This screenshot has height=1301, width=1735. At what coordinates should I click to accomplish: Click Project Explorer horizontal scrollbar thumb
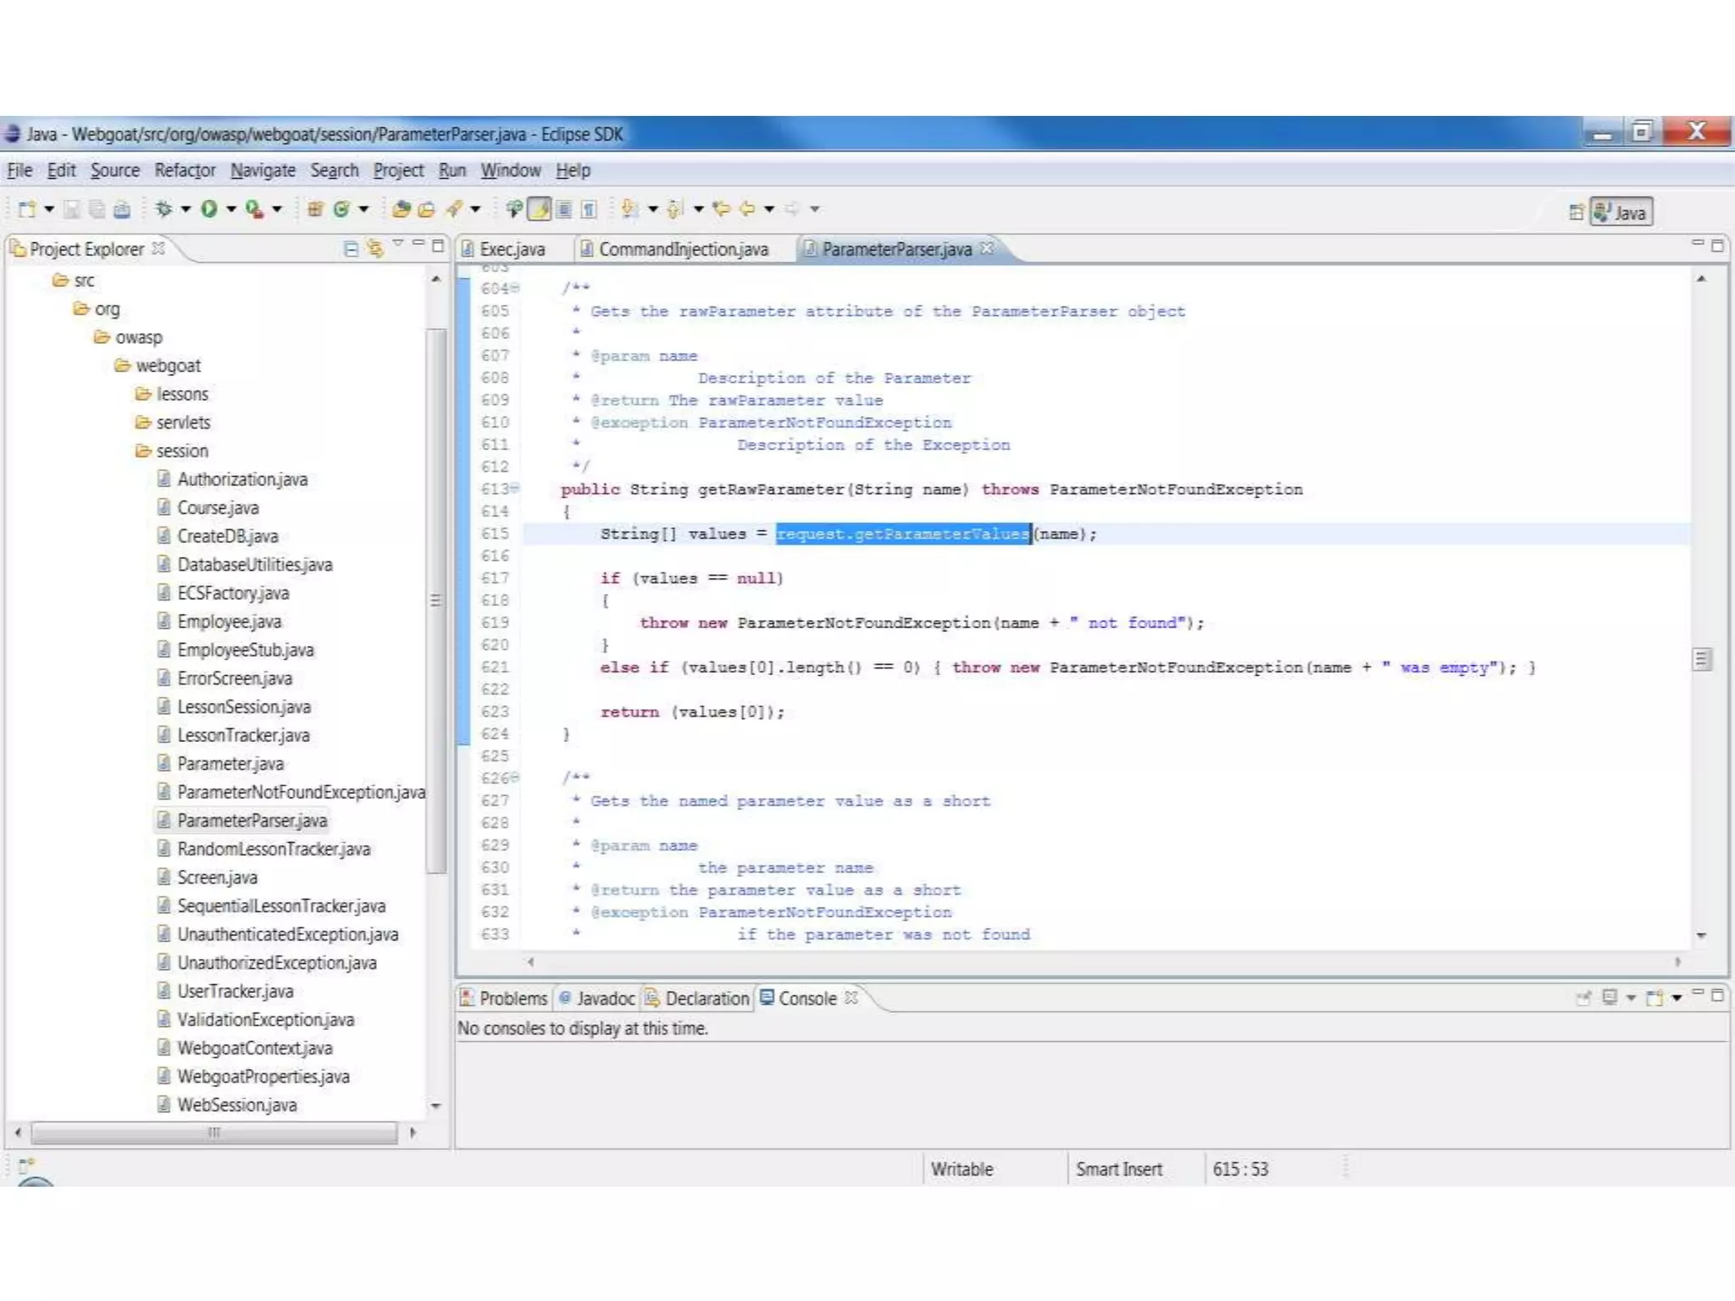click(213, 1132)
